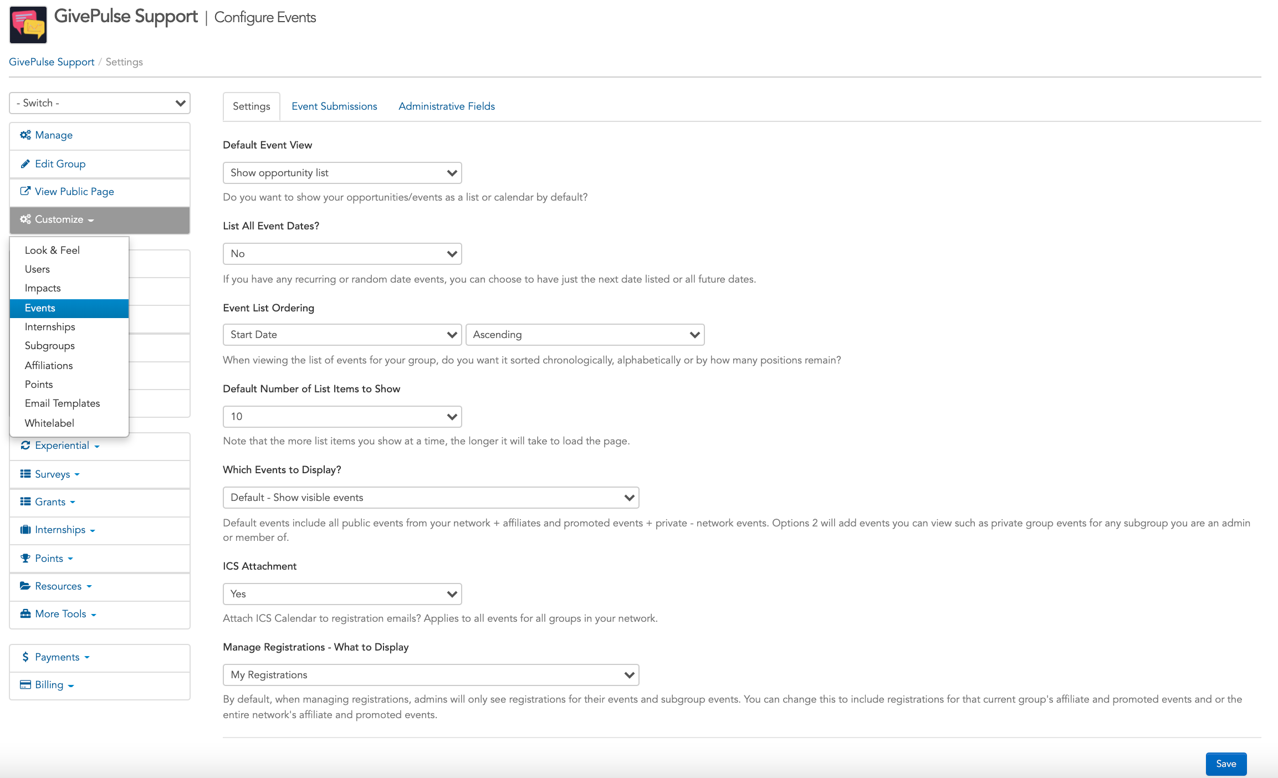Open the Ascending sort direction dropdown

(585, 335)
